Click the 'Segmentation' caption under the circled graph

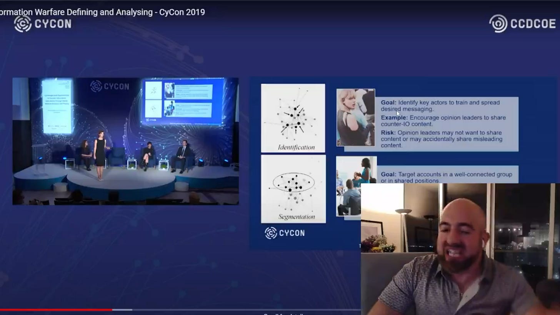pyautogui.click(x=297, y=217)
